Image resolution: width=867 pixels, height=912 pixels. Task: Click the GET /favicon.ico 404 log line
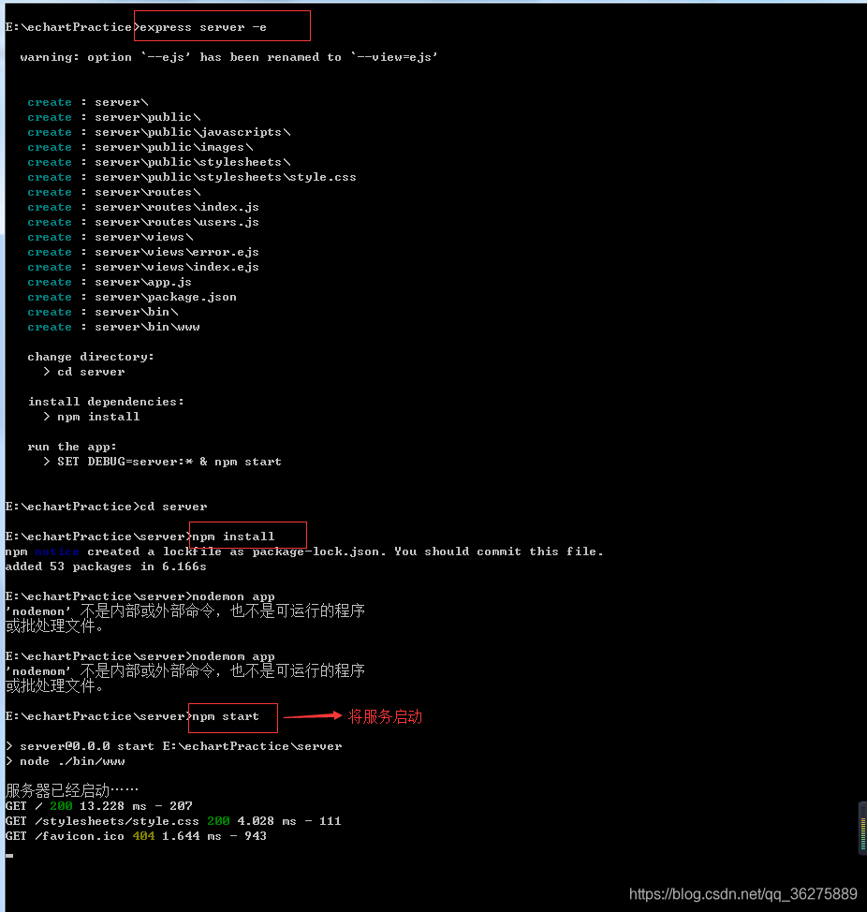coord(136,836)
